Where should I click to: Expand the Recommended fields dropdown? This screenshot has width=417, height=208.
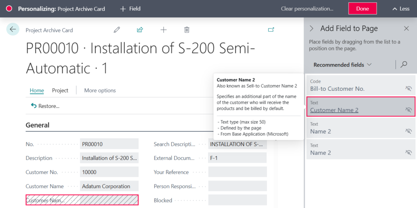click(x=342, y=65)
